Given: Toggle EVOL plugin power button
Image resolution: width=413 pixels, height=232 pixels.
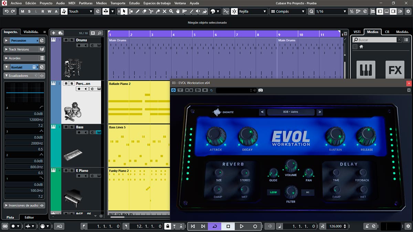Looking at the screenshot, I should pos(173,90).
